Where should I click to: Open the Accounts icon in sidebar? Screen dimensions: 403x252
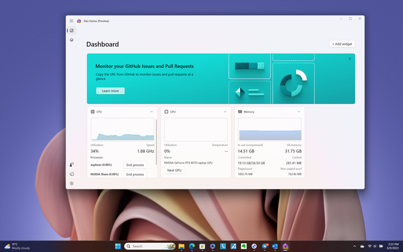[72, 165]
